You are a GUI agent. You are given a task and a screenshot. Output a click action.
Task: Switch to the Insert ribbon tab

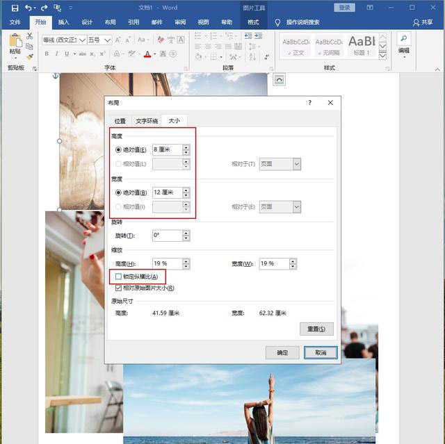point(63,22)
